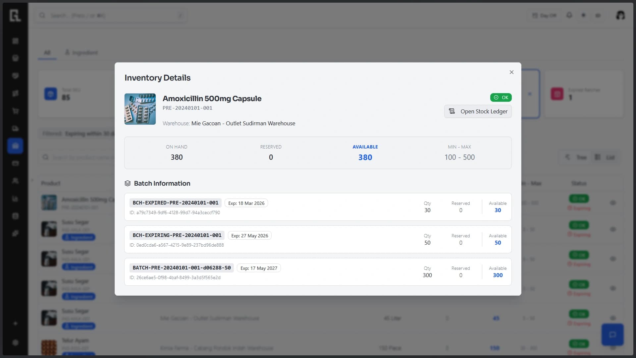Click the Available value 380
Viewport: 636px width, 358px height.
[365, 157]
